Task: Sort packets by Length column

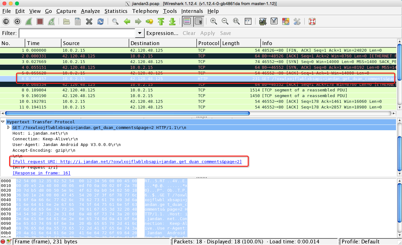Action: point(241,43)
